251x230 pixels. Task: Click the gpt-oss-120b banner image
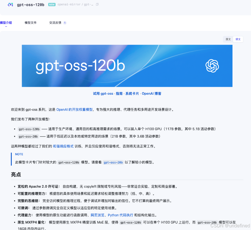(127, 66)
